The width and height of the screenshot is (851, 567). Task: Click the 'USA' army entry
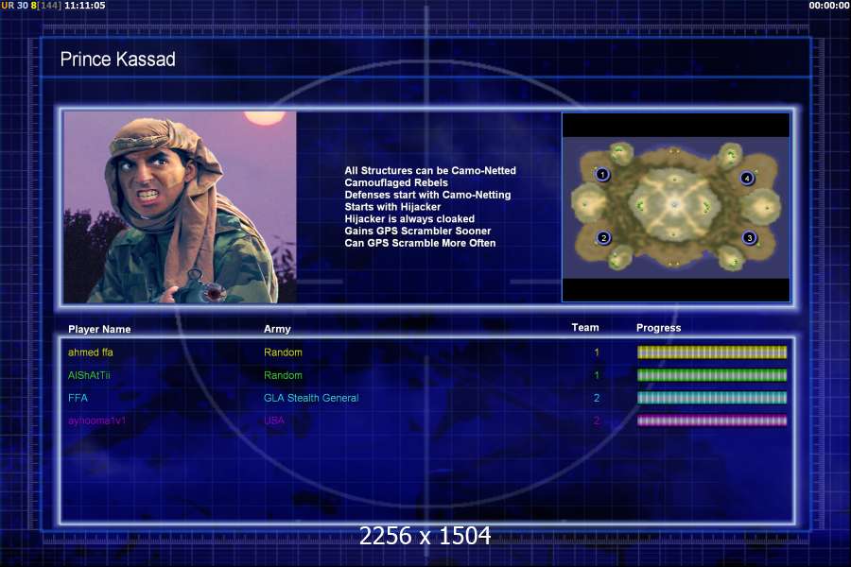coord(274,421)
